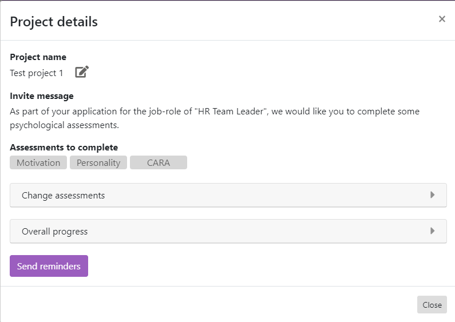Click the "Invite message" heading label
This screenshot has height=322, width=455.
coord(42,96)
